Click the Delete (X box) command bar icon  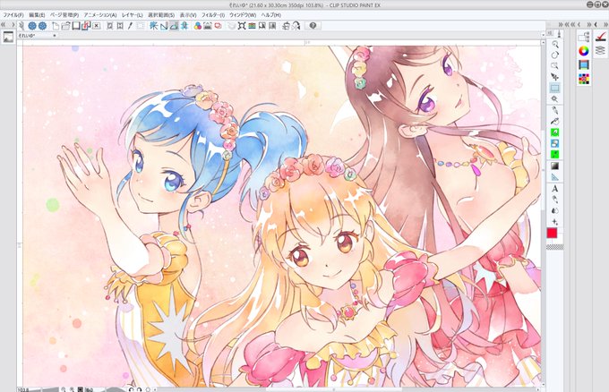click(97, 26)
